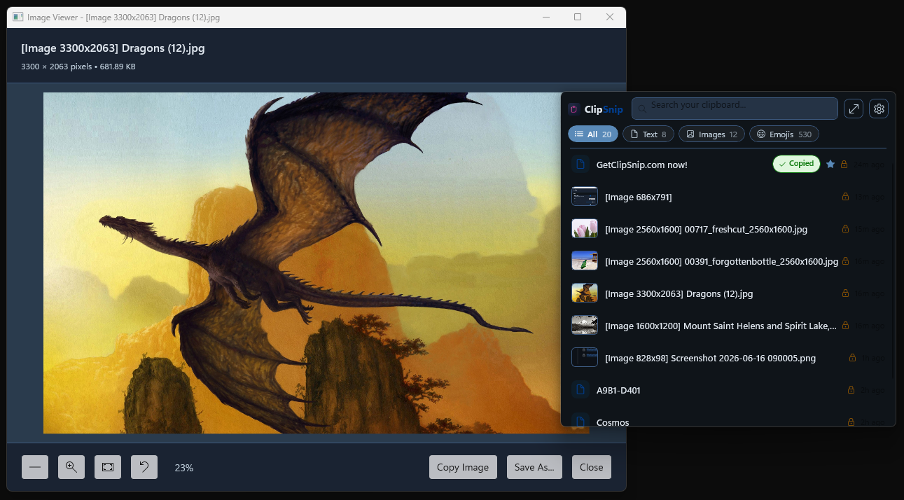Switch to the Images 12 filter tab

711,134
